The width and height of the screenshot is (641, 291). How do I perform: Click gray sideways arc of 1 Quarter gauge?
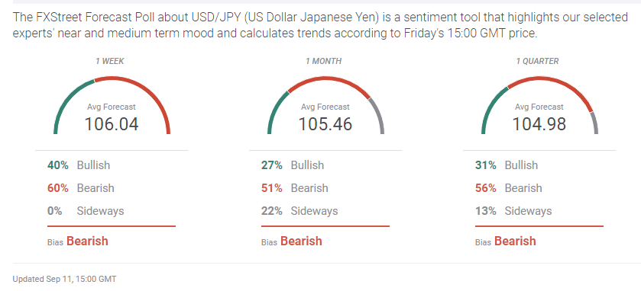click(x=595, y=123)
